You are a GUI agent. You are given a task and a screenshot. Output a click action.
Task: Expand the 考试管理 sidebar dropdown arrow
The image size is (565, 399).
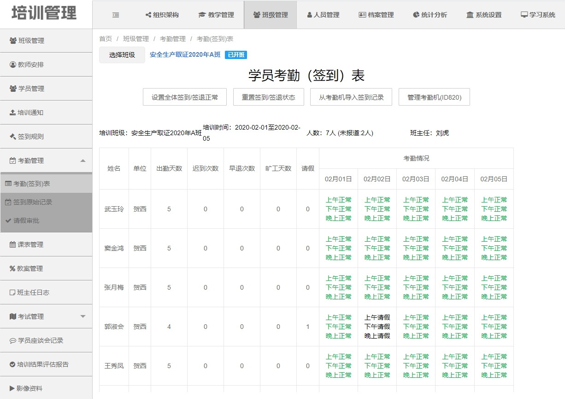pyautogui.click(x=83, y=316)
